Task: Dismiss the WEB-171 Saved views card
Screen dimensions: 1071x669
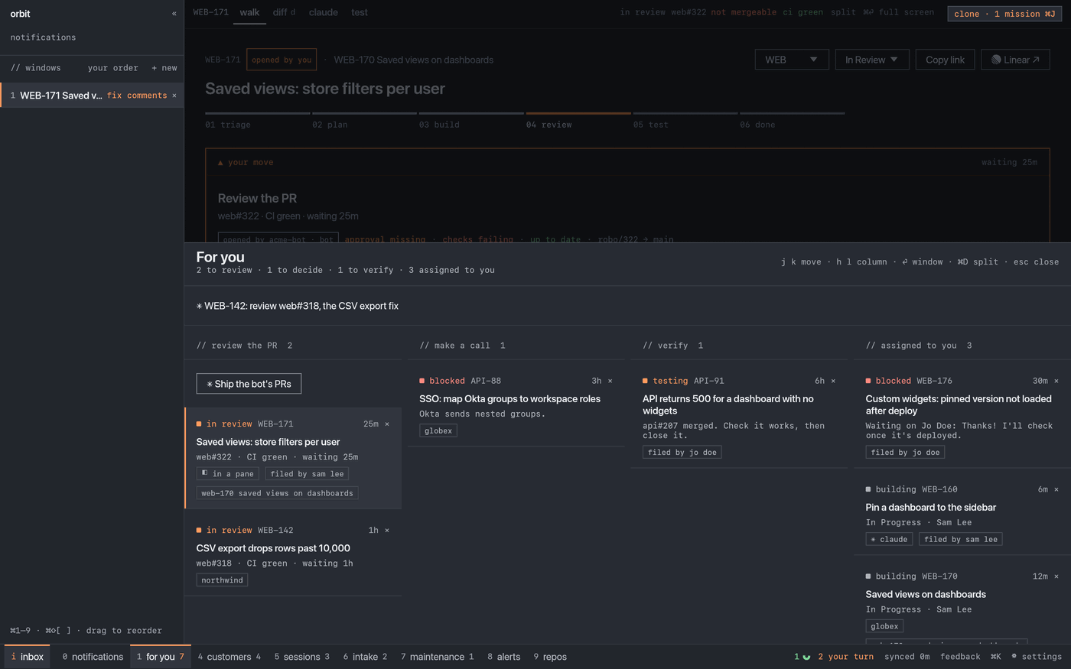Action: point(387,424)
